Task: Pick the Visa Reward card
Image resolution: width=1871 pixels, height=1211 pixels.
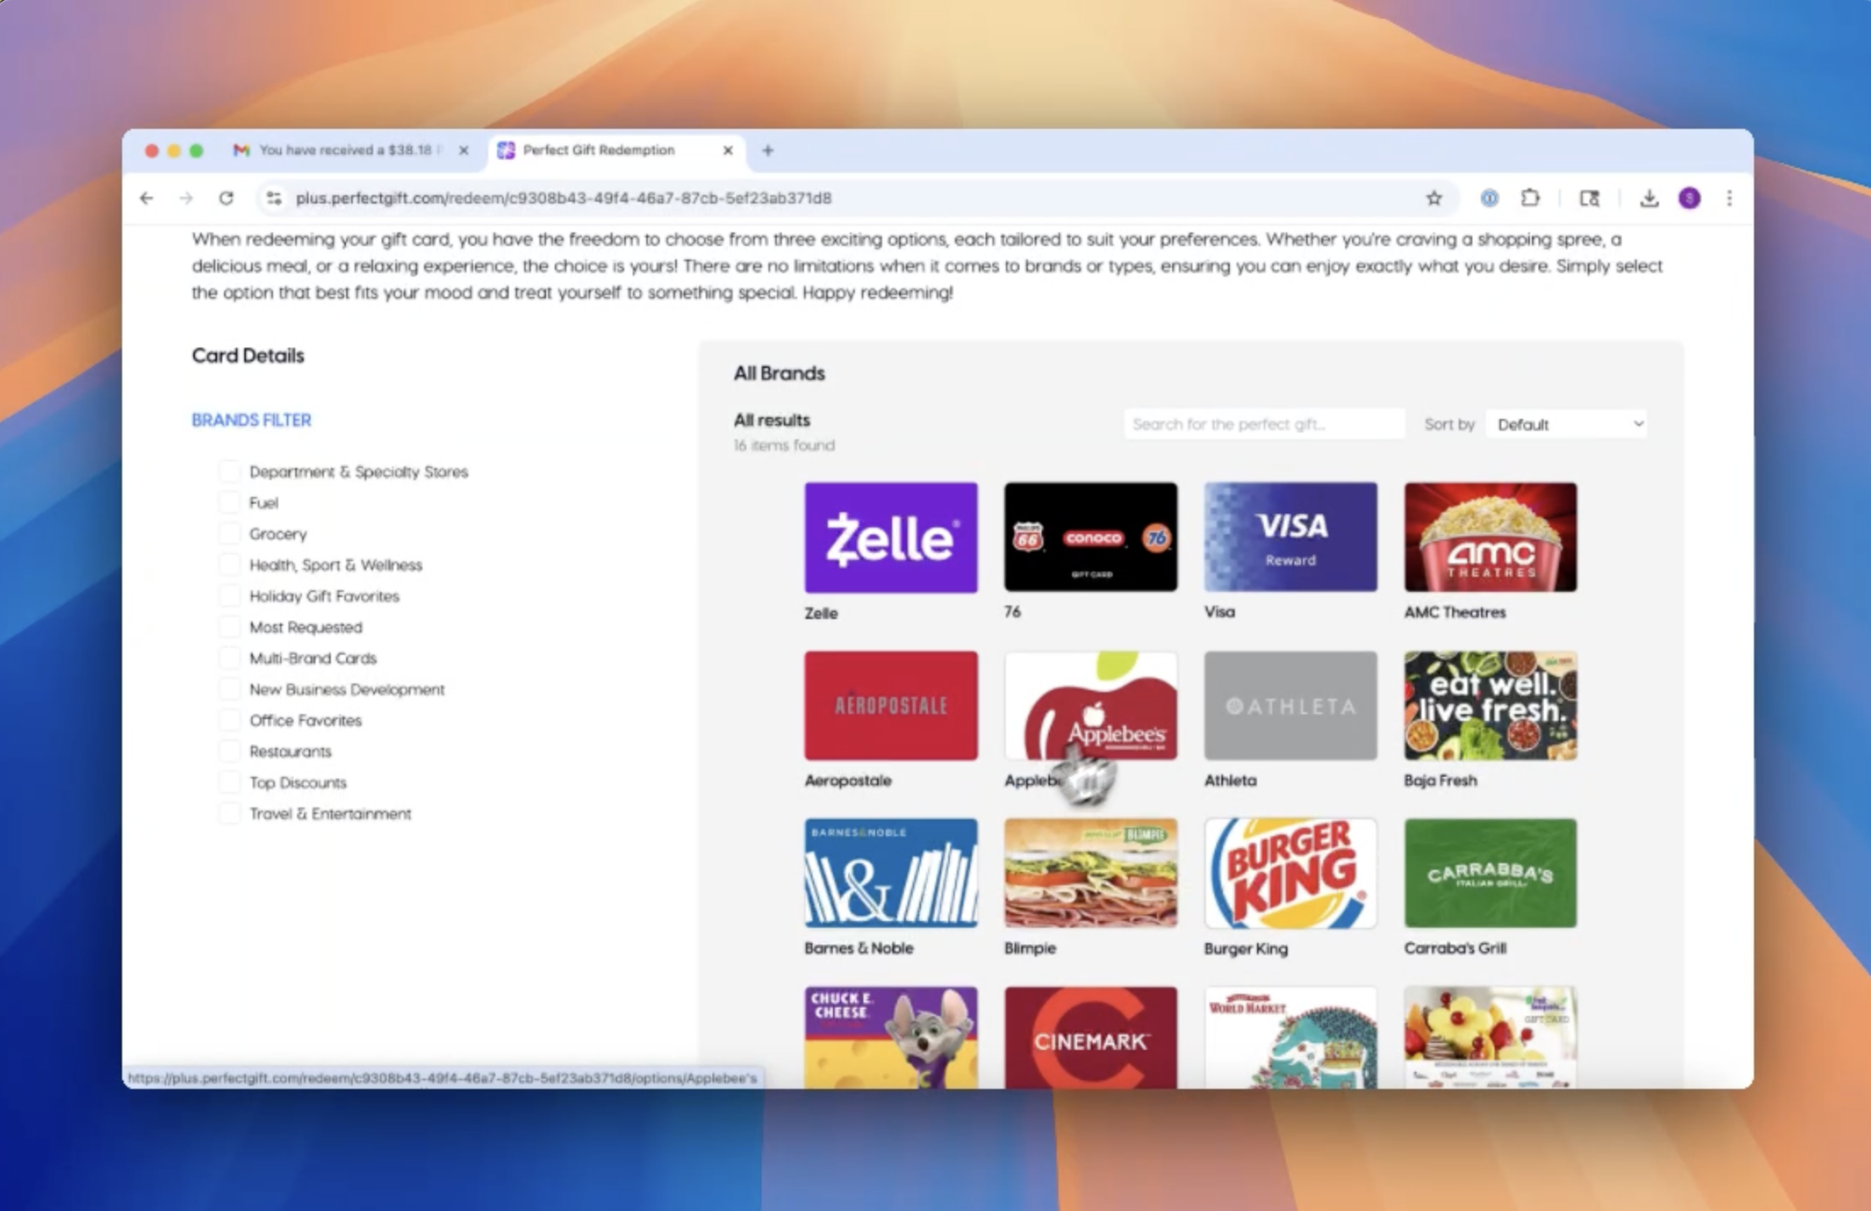Action: [x=1291, y=537]
